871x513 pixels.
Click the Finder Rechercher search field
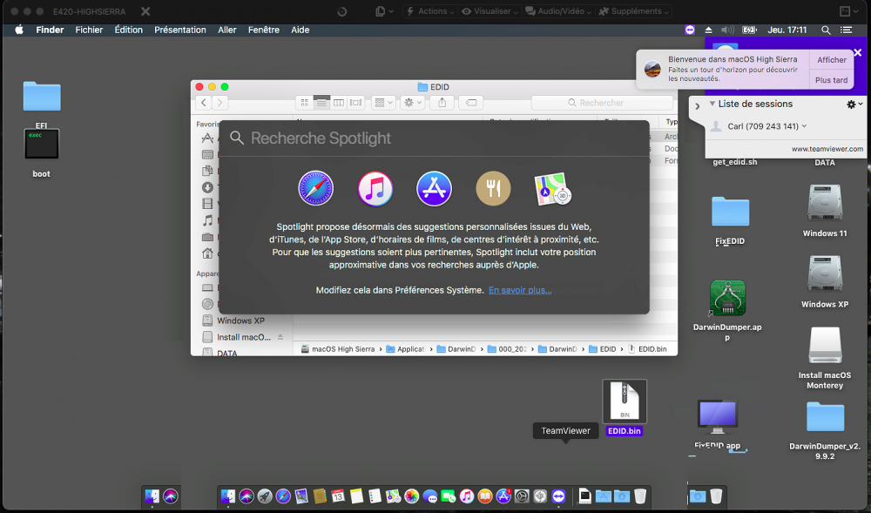point(602,103)
